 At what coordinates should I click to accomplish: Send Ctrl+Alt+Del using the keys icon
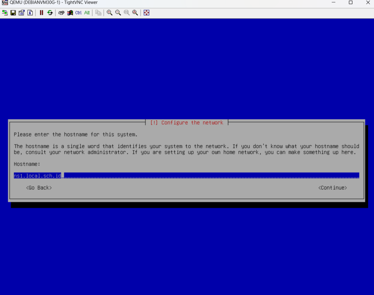[61, 13]
